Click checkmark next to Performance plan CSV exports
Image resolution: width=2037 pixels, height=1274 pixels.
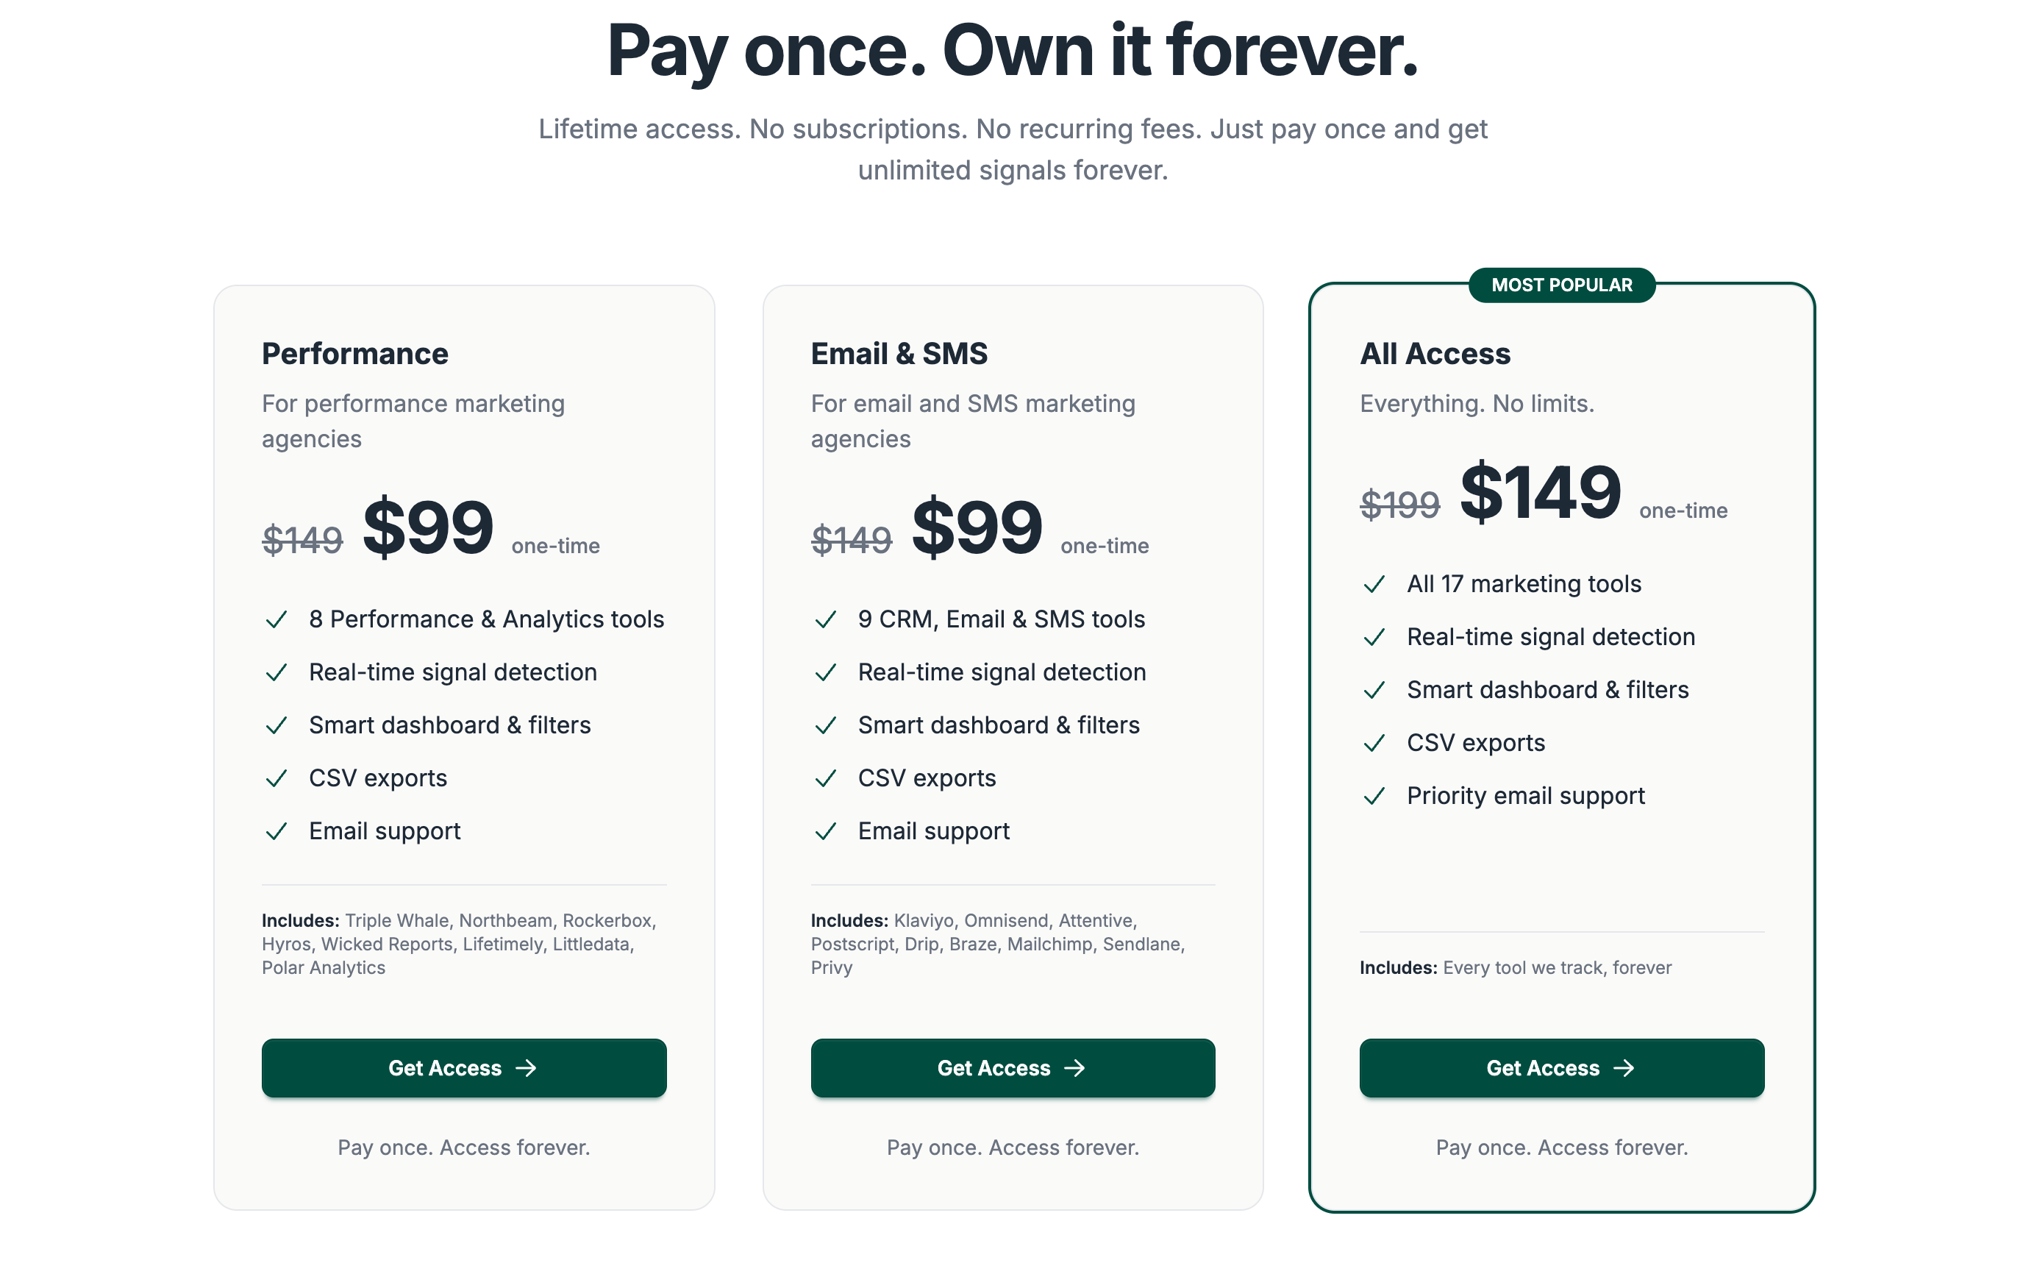[277, 778]
